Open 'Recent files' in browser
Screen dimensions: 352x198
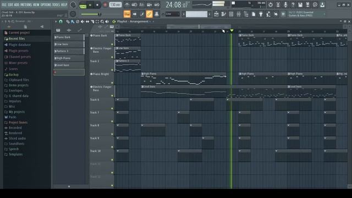tap(17, 38)
